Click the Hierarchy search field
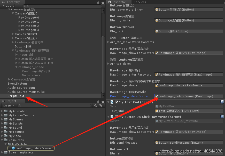Viewport: 225px width, 156px height. [62, 6]
